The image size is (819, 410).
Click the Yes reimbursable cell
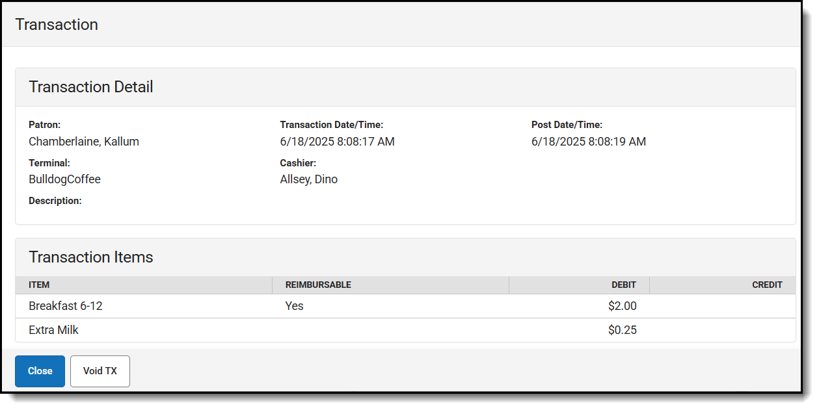click(x=294, y=306)
